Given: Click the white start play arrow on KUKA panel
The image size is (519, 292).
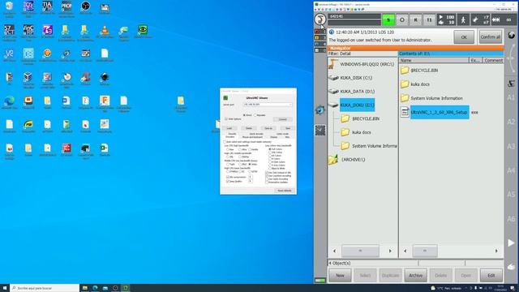Looking at the screenshot, I should 512,243.
